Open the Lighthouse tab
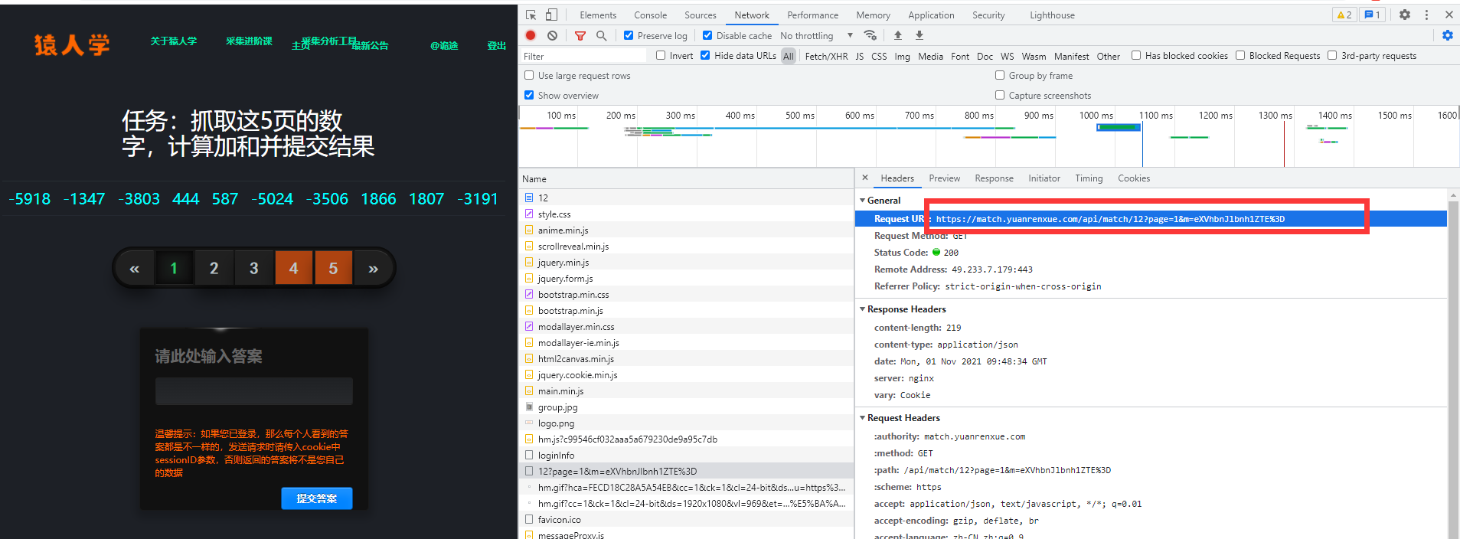1460x539 pixels. [x=1052, y=15]
